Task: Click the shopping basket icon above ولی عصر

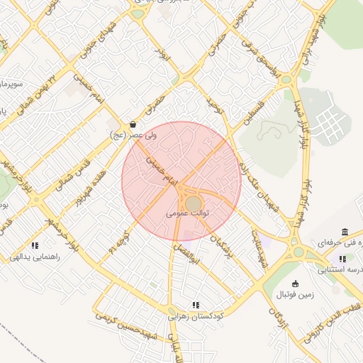Action: 133,124
